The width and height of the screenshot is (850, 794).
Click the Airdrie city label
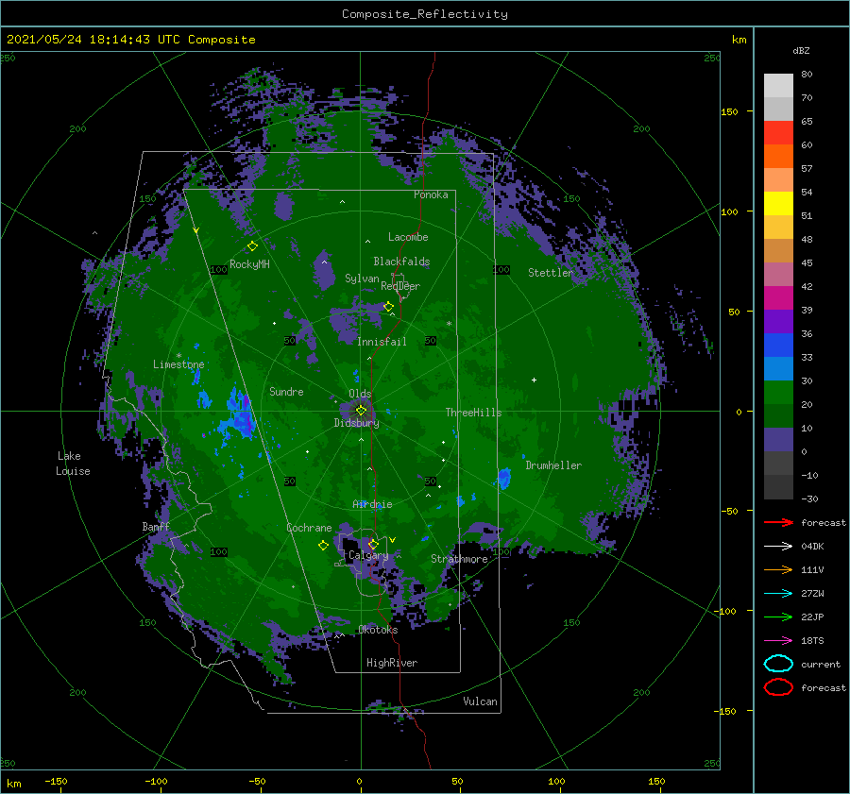click(x=372, y=504)
